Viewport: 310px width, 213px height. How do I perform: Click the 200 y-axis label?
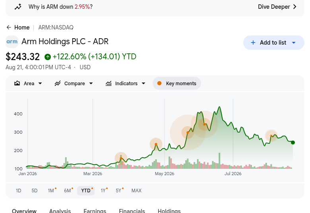[x=18, y=150]
